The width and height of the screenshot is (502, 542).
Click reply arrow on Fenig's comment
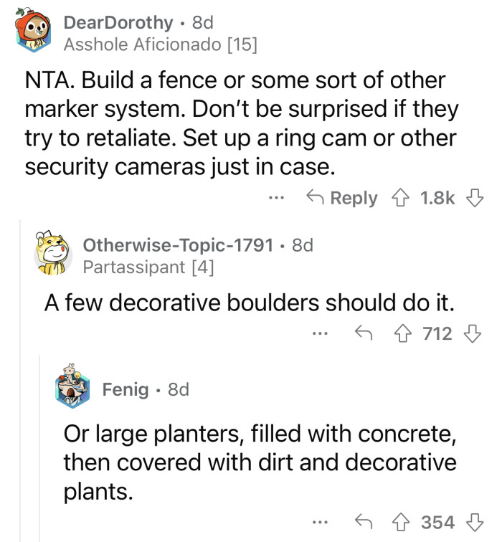[x=365, y=520]
